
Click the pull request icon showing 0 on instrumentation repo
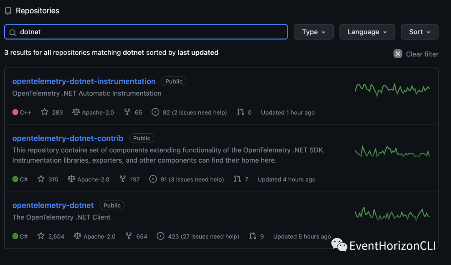coord(241,112)
